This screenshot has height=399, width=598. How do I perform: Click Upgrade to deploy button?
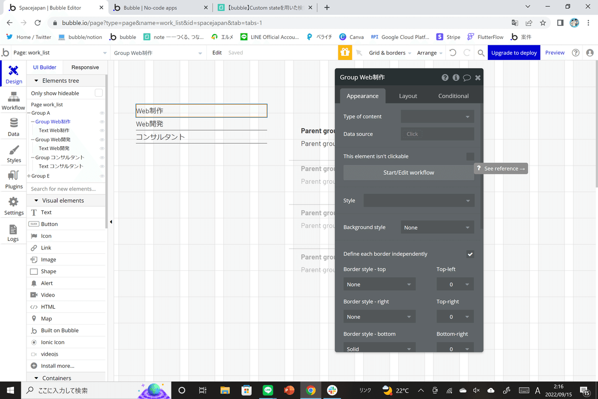[514, 52]
